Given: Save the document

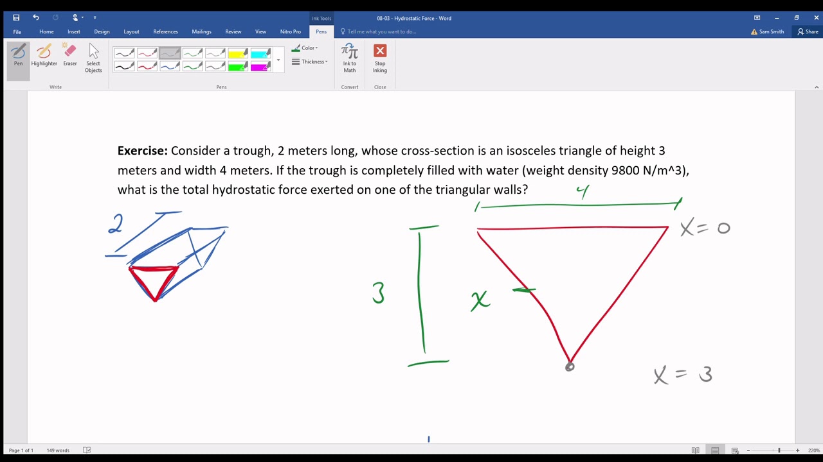Looking at the screenshot, I should [16, 18].
